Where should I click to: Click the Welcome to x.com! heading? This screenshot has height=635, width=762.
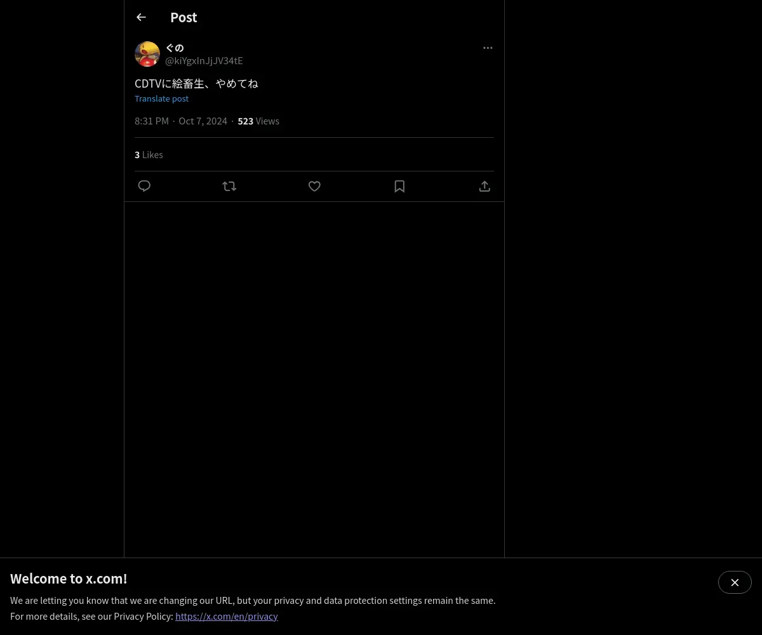click(x=69, y=578)
